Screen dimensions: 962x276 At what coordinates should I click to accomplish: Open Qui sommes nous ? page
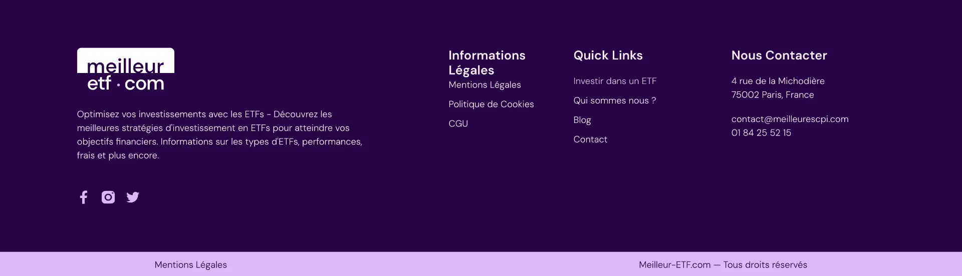tap(615, 100)
